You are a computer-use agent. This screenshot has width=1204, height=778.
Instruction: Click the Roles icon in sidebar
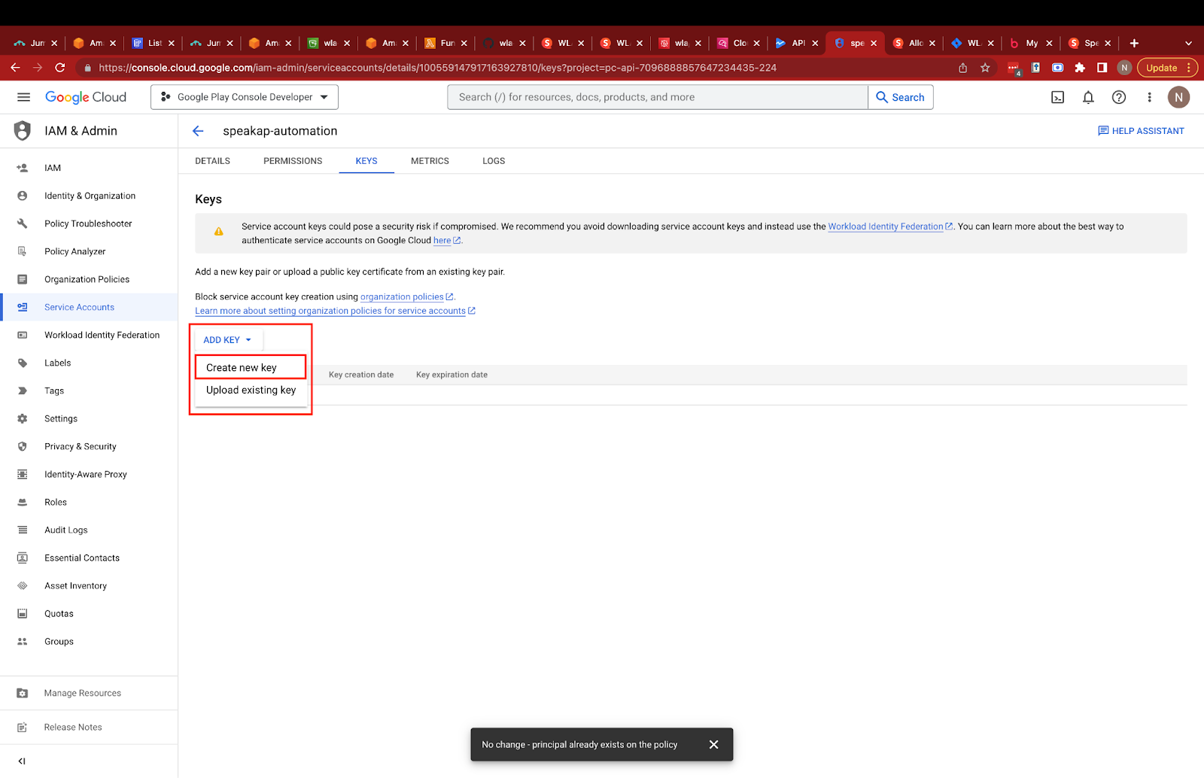23,502
